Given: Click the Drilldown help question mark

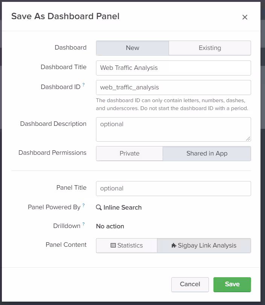Looking at the screenshot, I should coord(84,224).
